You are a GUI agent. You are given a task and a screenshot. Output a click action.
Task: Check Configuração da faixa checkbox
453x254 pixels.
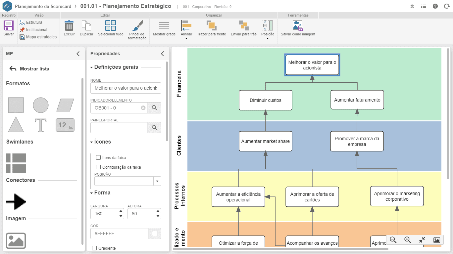(x=98, y=167)
